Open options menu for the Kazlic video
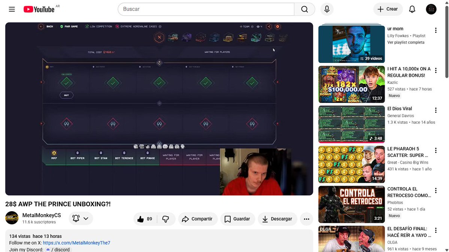The width and height of the screenshot is (449, 252). (436, 70)
